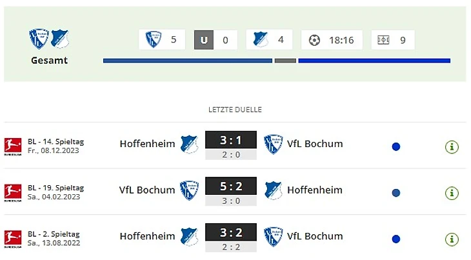Click the Hoffenheim wins box showing 4
This screenshot has width=471, height=260.
pos(269,40)
